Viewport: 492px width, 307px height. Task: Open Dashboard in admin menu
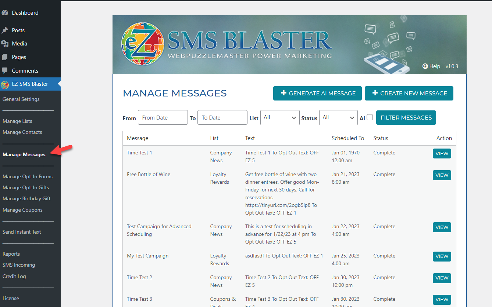(x=25, y=13)
